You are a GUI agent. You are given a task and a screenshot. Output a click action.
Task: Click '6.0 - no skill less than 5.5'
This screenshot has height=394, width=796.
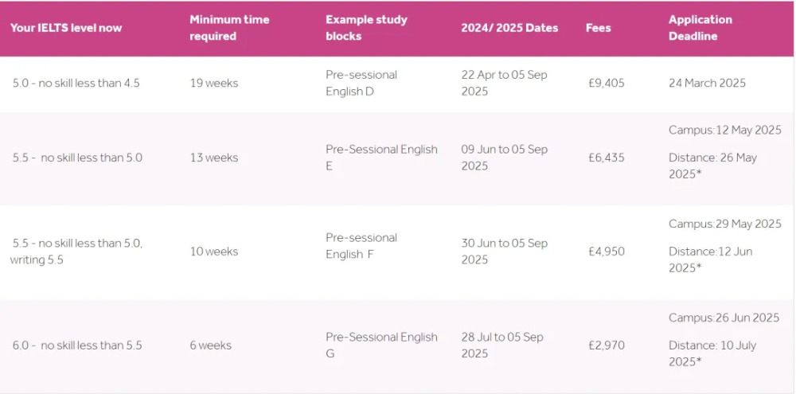pos(77,345)
